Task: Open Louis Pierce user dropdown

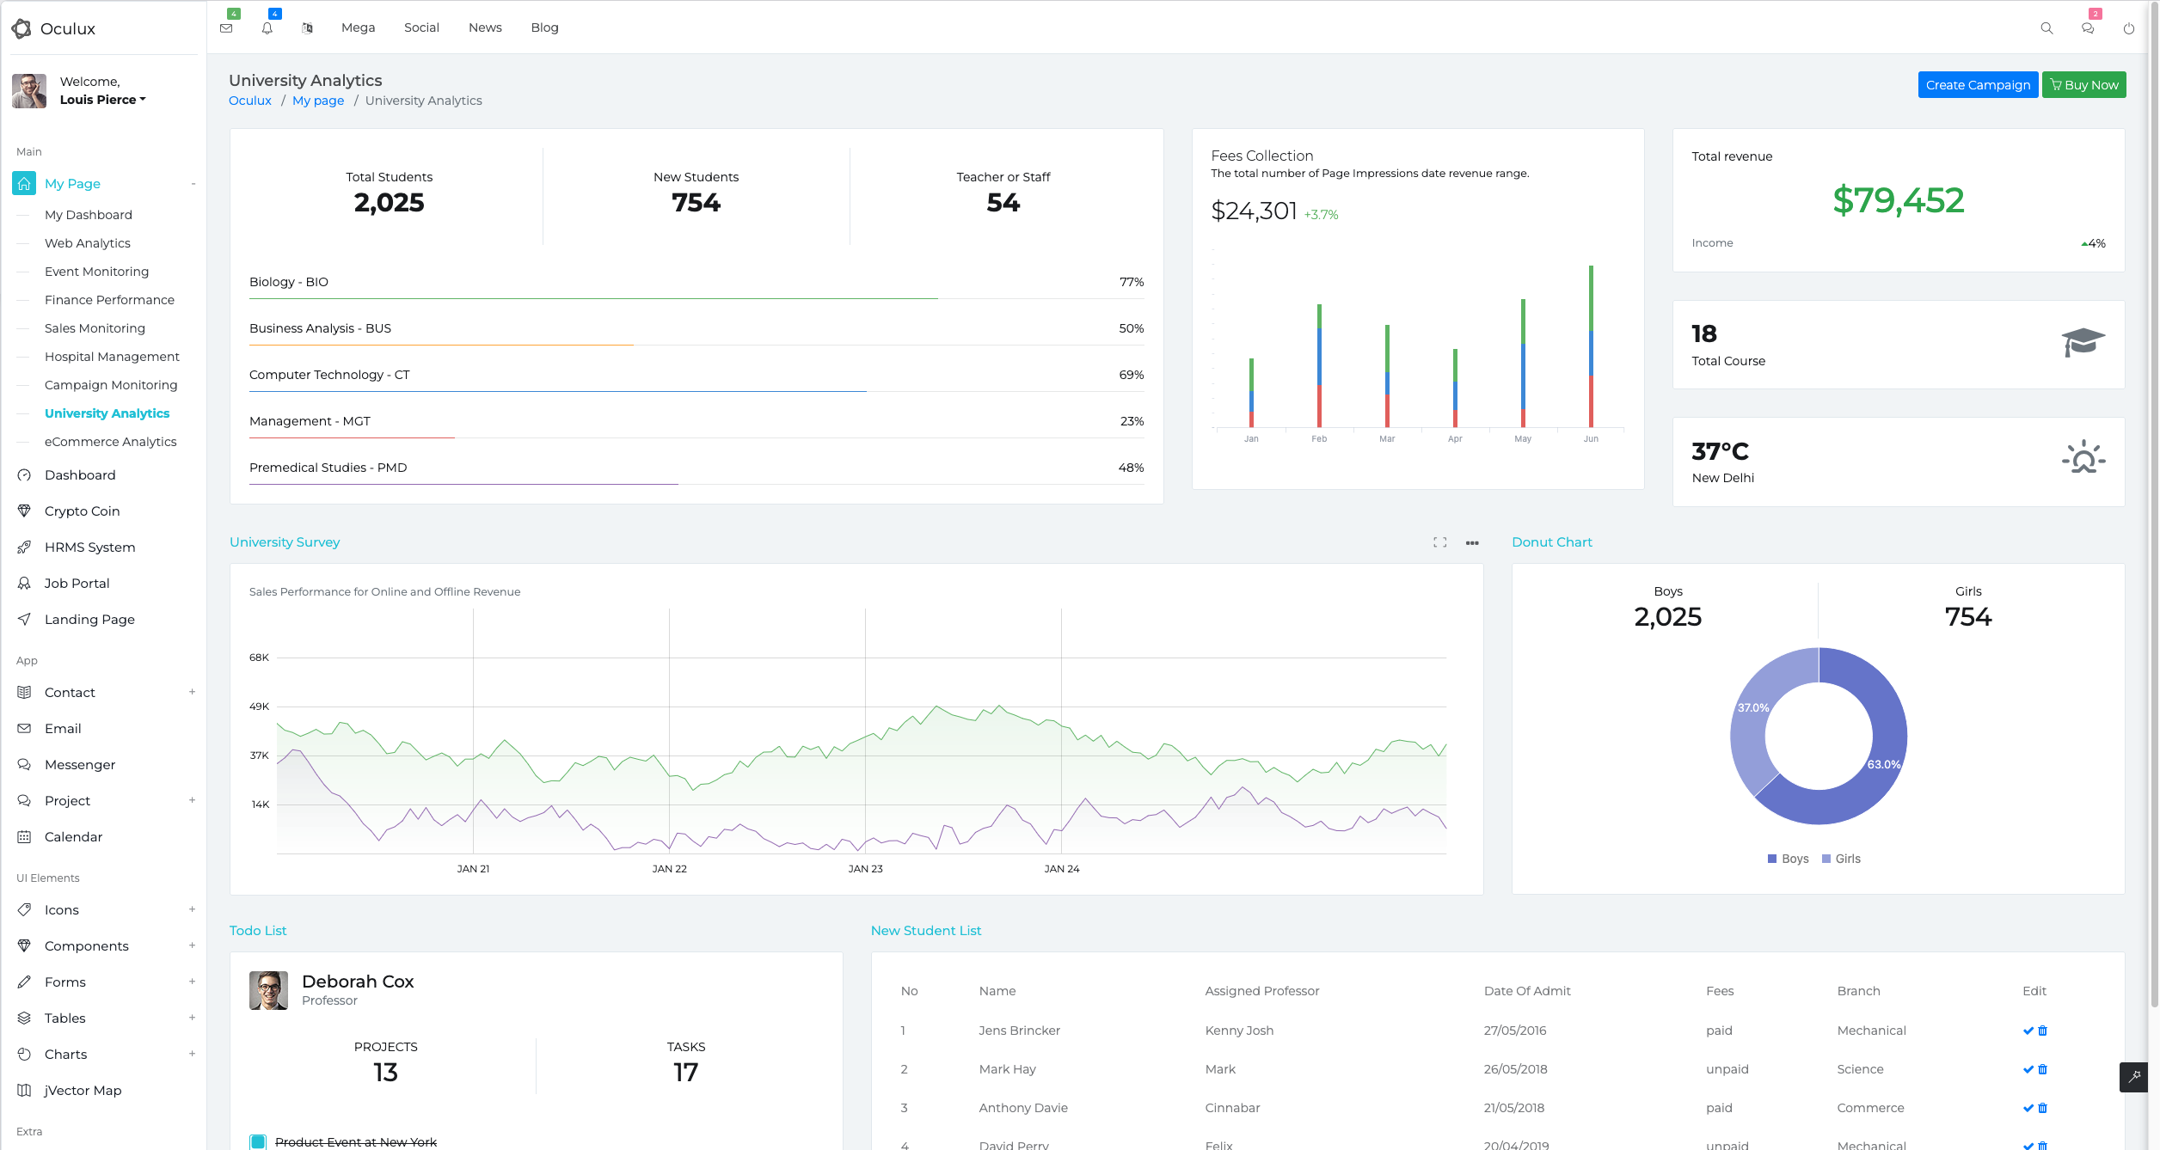Action: [103, 100]
